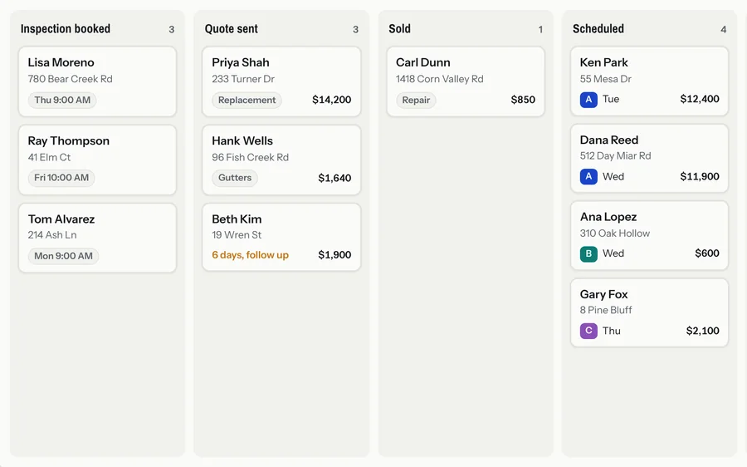Open the Beth Kim card

(x=281, y=237)
